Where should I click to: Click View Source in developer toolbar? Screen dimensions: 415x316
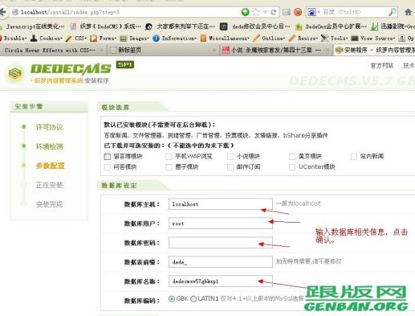pos(373,39)
